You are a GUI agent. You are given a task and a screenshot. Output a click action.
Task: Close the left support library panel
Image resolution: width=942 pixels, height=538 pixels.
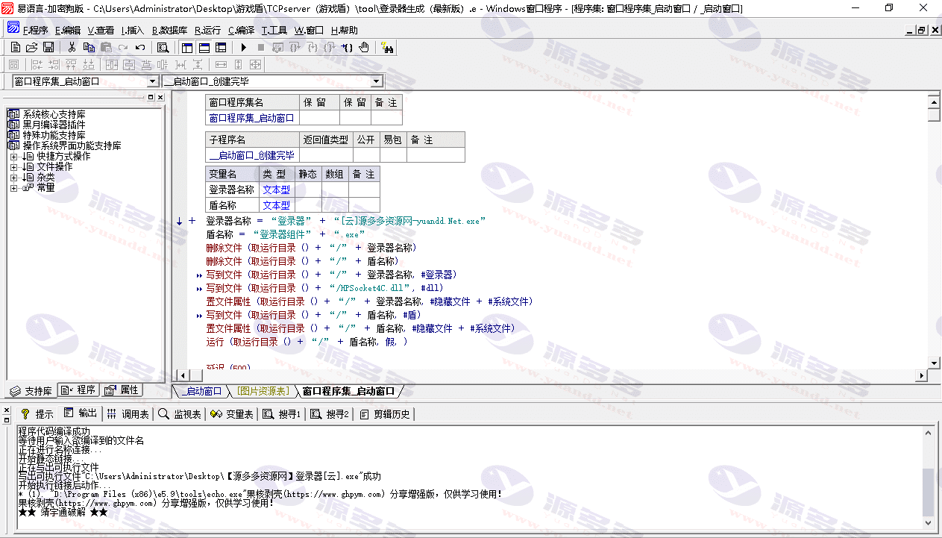[x=160, y=97]
